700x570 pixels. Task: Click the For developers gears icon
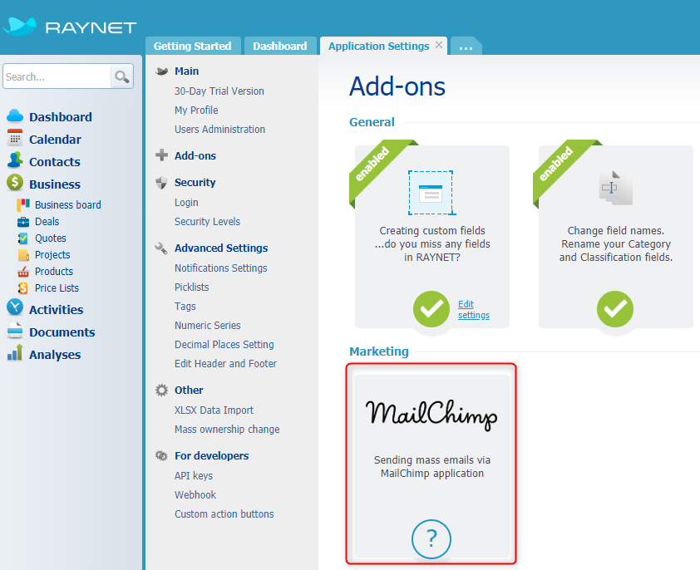(x=161, y=455)
